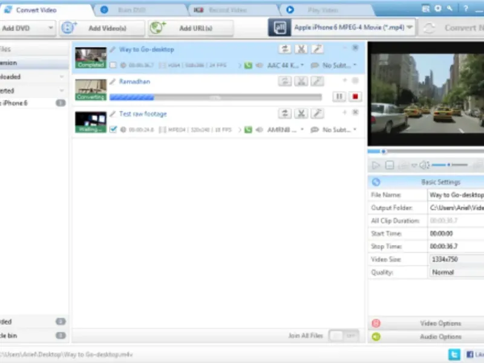The width and height of the screenshot is (484, 363).
Task: Click the Test raw footage thumbnail
Action: (x=91, y=122)
